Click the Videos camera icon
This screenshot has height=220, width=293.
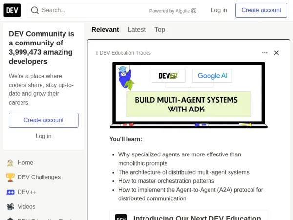10,206
